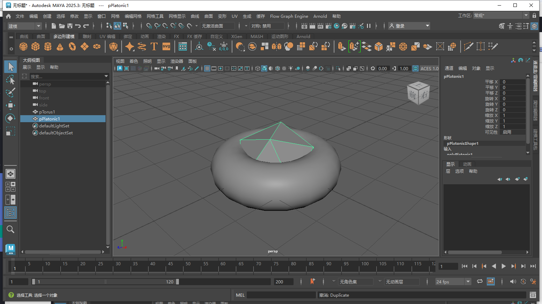This screenshot has height=304, width=542.
Task: Create a polygon torus from the shelf
Action: coord(72,46)
